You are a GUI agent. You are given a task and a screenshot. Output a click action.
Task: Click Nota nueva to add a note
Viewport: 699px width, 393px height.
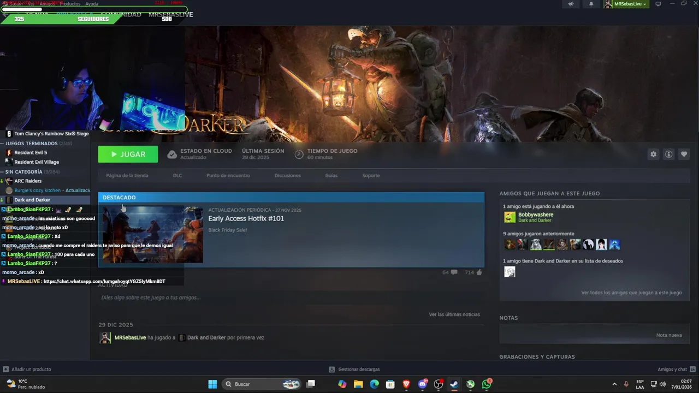tap(669, 335)
